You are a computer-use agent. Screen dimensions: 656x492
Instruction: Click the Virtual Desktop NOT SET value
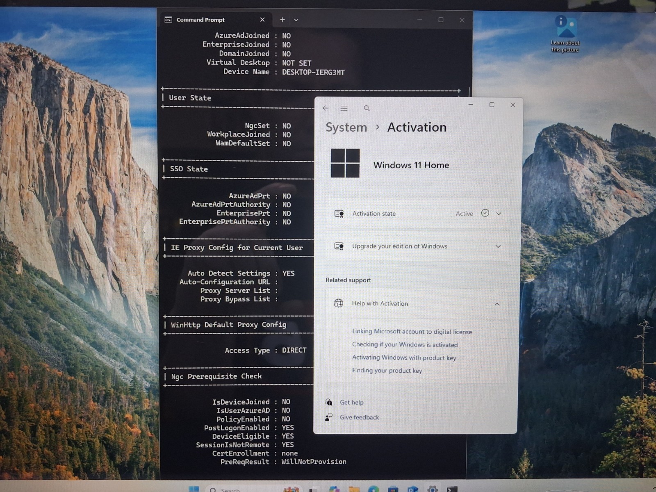click(x=296, y=63)
